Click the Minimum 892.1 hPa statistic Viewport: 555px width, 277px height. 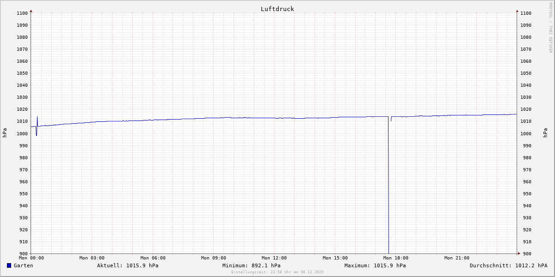point(251,265)
